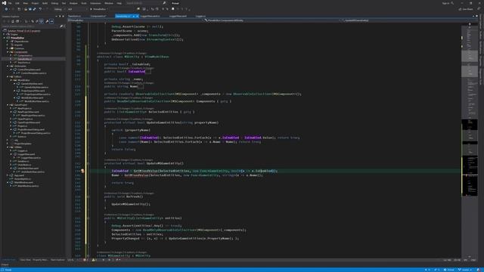Click the Visual Studio logo icon
The width and height of the screenshot is (484, 272).
[x=4, y=3]
